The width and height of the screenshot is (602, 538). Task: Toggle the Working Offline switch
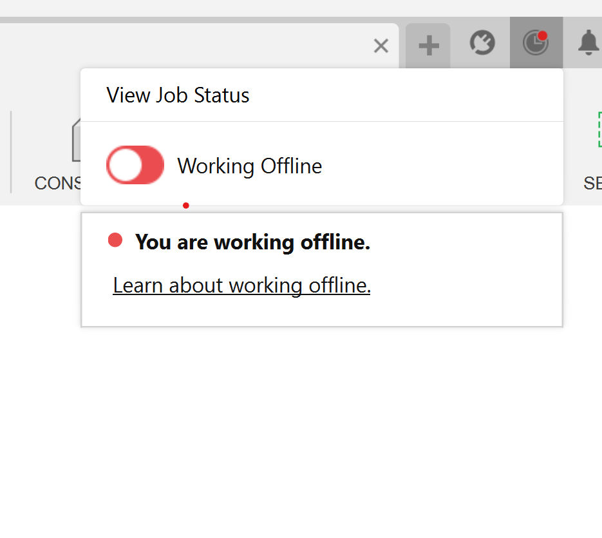(135, 165)
